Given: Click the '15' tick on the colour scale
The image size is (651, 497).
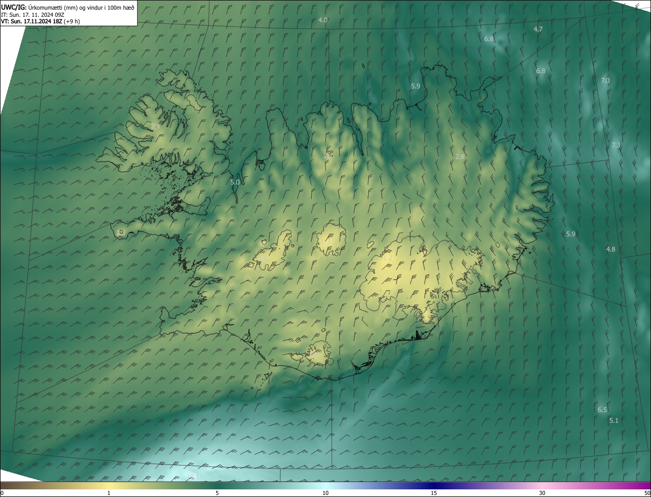Looking at the screenshot, I should pos(434,493).
